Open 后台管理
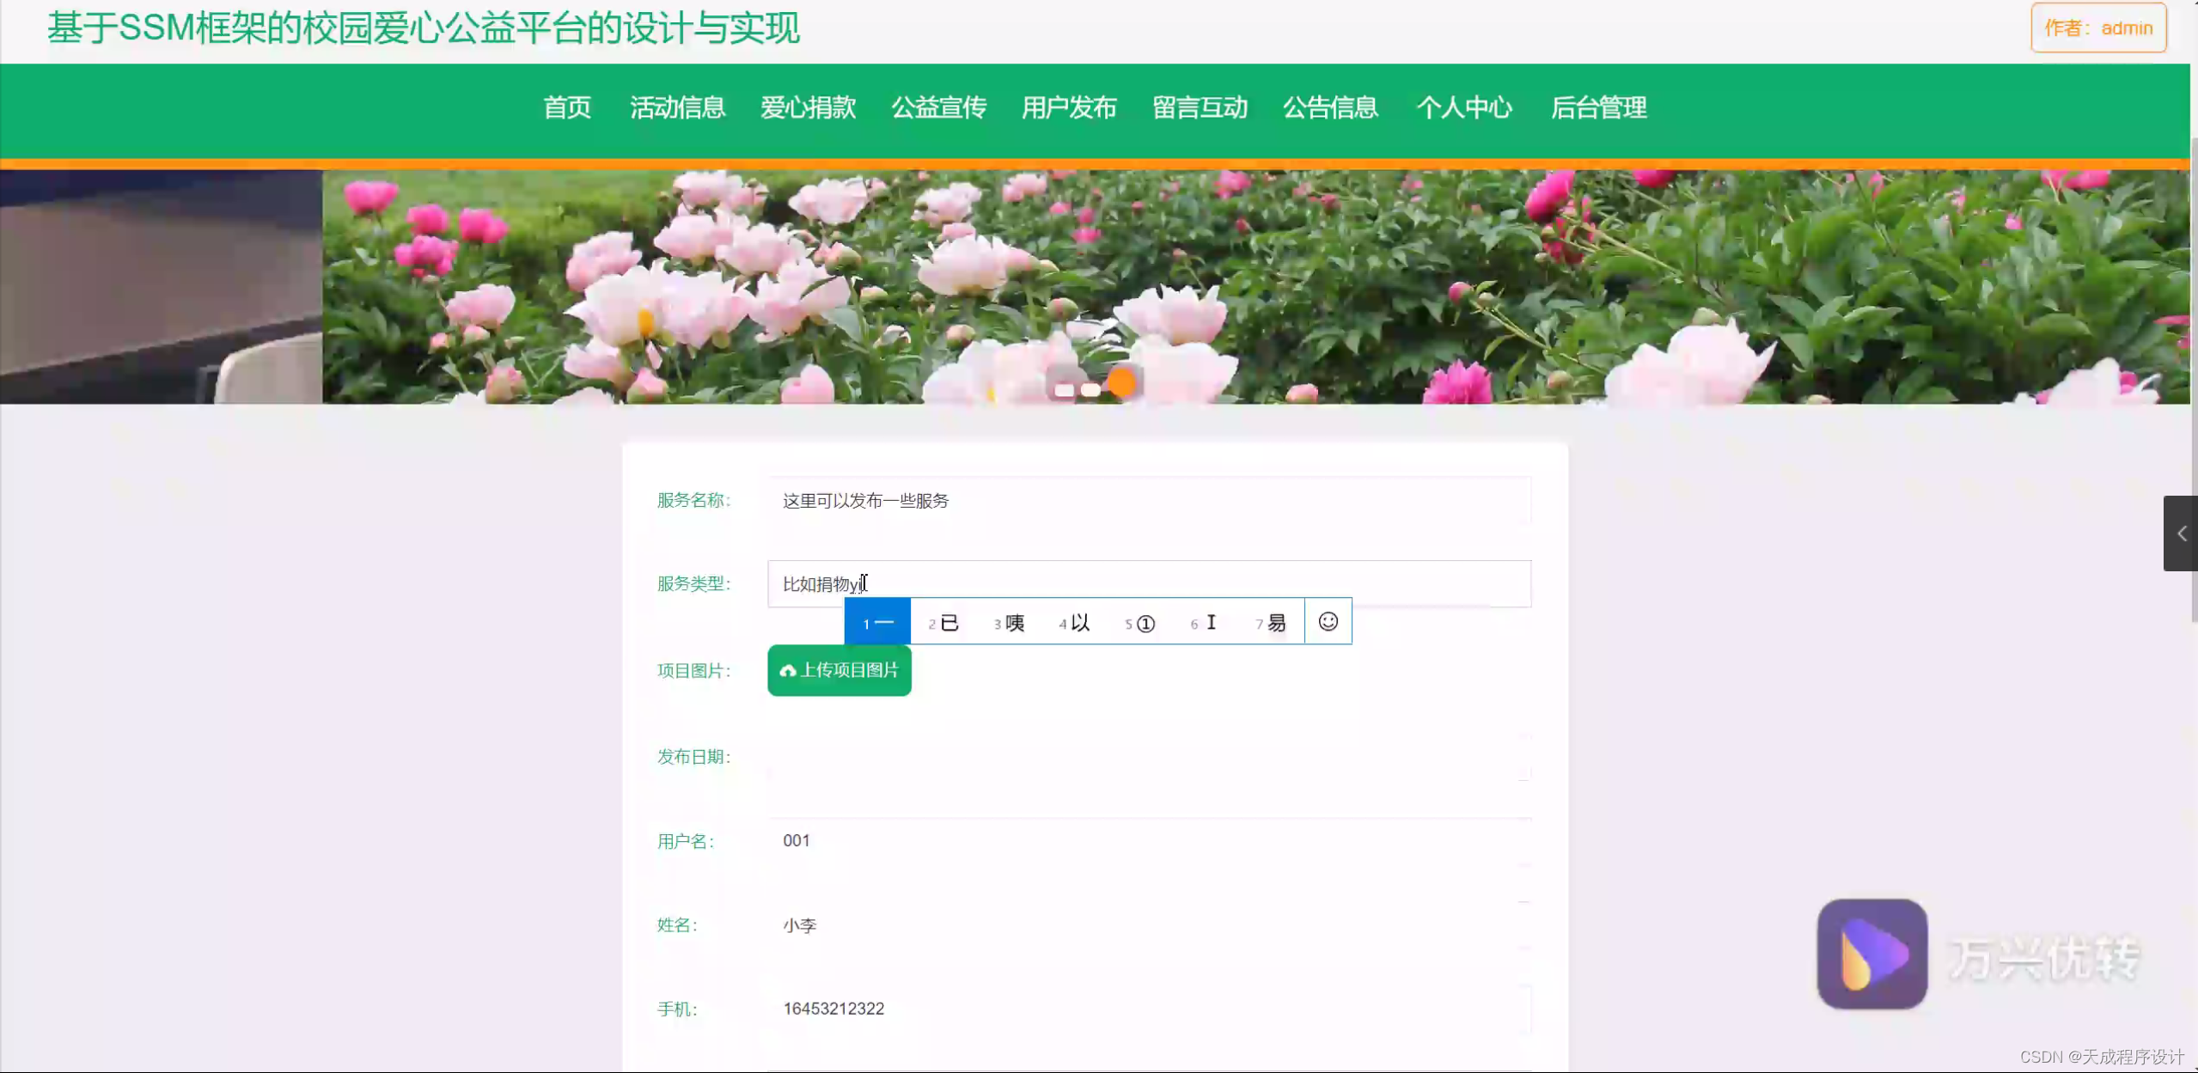The height and width of the screenshot is (1073, 2198). (x=1600, y=108)
